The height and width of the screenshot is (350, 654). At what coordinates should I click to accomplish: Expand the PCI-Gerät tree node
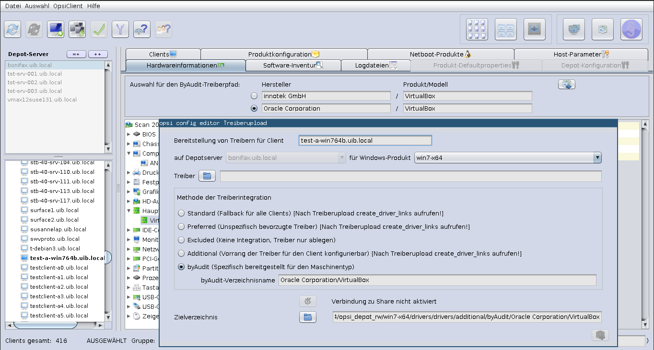pyautogui.click(x=128, y=259)
